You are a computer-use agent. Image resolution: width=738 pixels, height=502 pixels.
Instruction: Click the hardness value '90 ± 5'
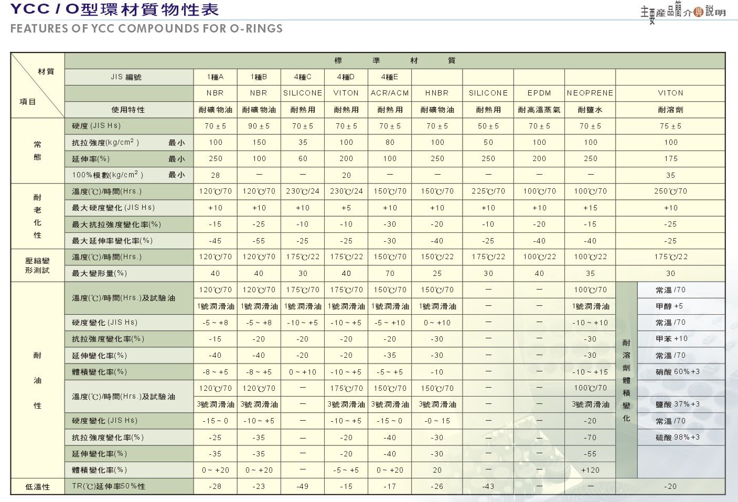259,126
